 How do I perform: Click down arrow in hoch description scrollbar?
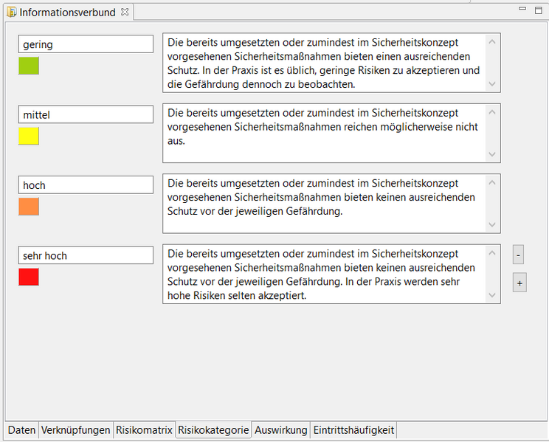[492, 225]
